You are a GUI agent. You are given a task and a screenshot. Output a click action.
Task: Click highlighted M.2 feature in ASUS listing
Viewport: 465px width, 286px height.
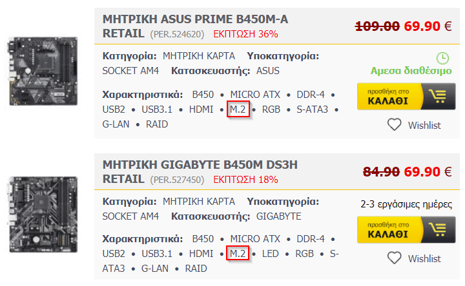pyautogui.click(x=238, y=109)
